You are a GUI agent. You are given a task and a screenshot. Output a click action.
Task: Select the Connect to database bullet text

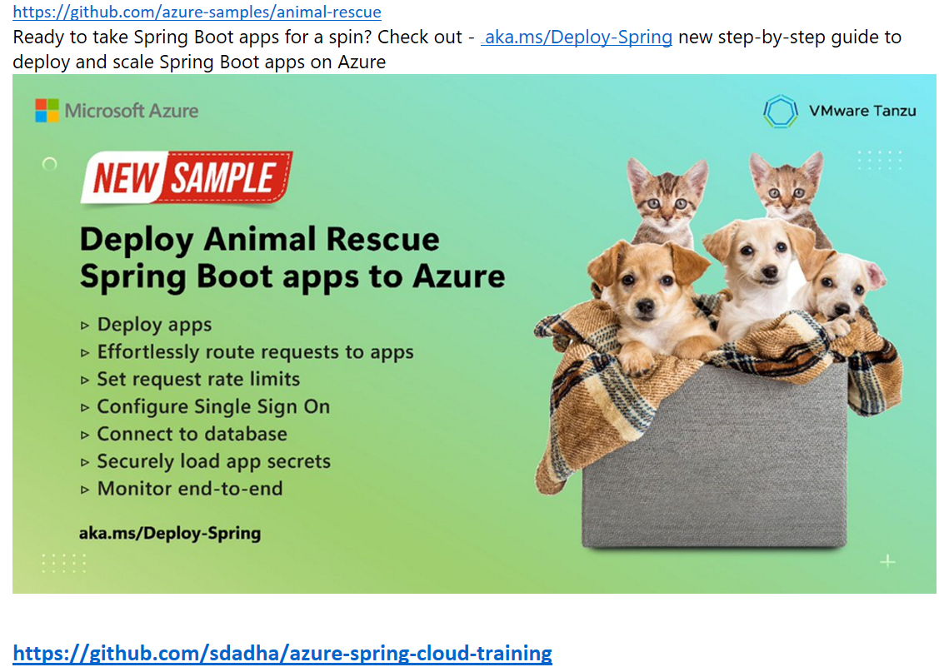pos(192,434)
